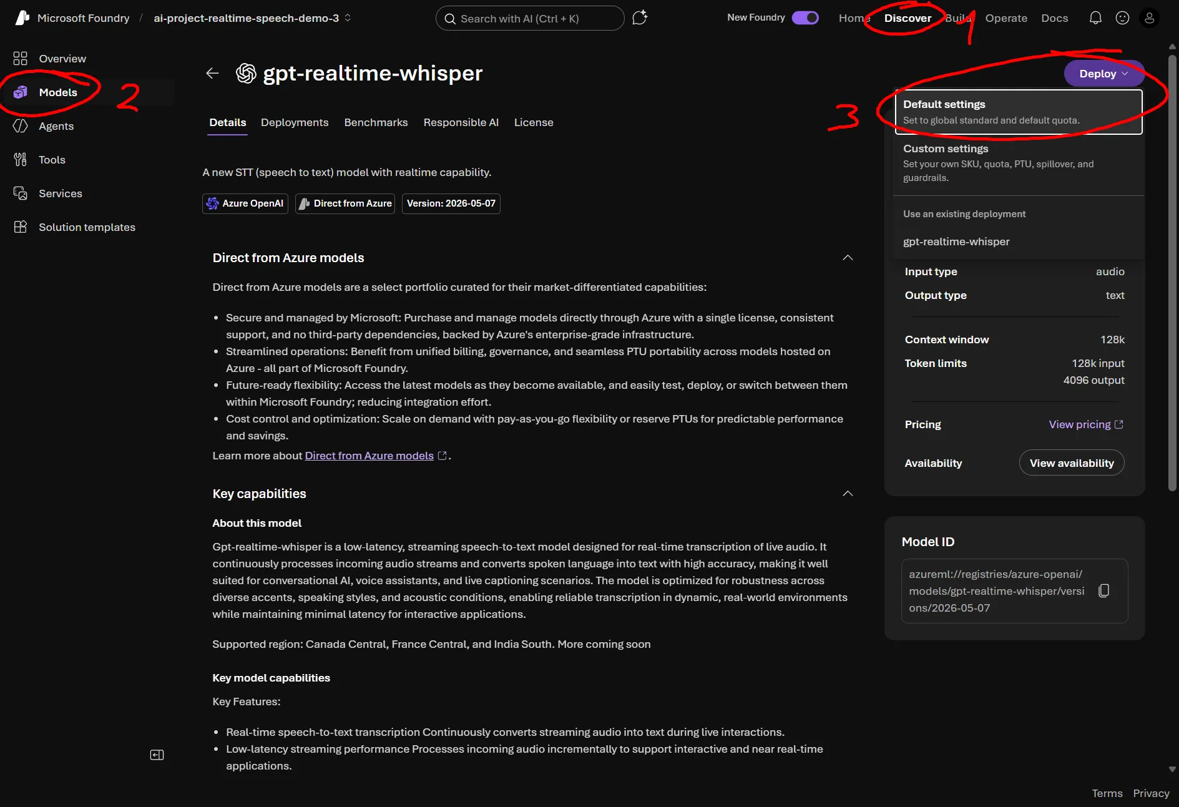Image resolution: width=1179 pixels, height=807 pixels.
Task: Open Solution templates from the sidebar
Action: [x=87, y=227]
